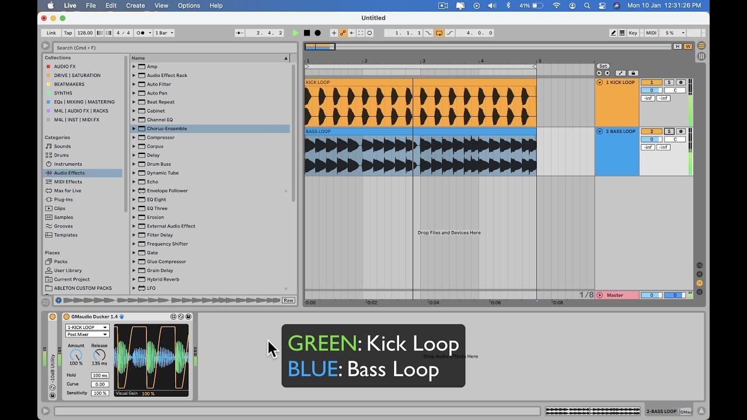Image resolution: width=747 pixels, height=420 pixels.
Task: Toggle GMaudio Ducker device activator
Action: [x=66, y=317]
